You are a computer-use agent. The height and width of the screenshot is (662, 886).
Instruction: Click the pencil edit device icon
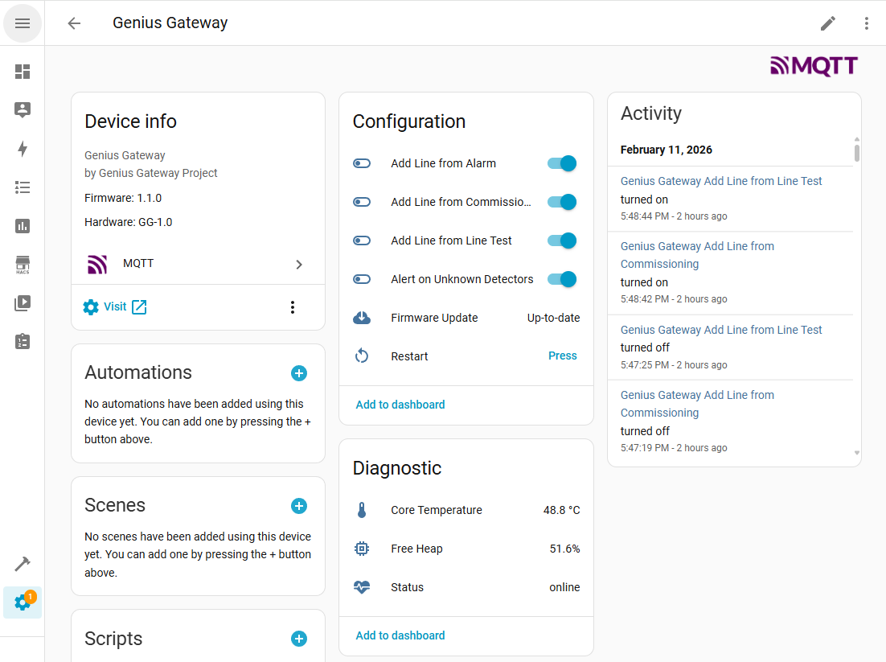(827, 23)
